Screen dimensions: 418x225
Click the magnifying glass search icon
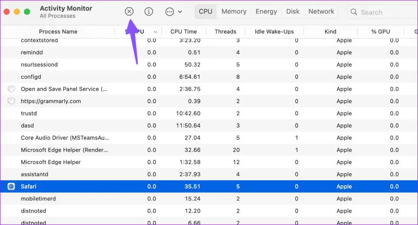(x=354, y=12)
